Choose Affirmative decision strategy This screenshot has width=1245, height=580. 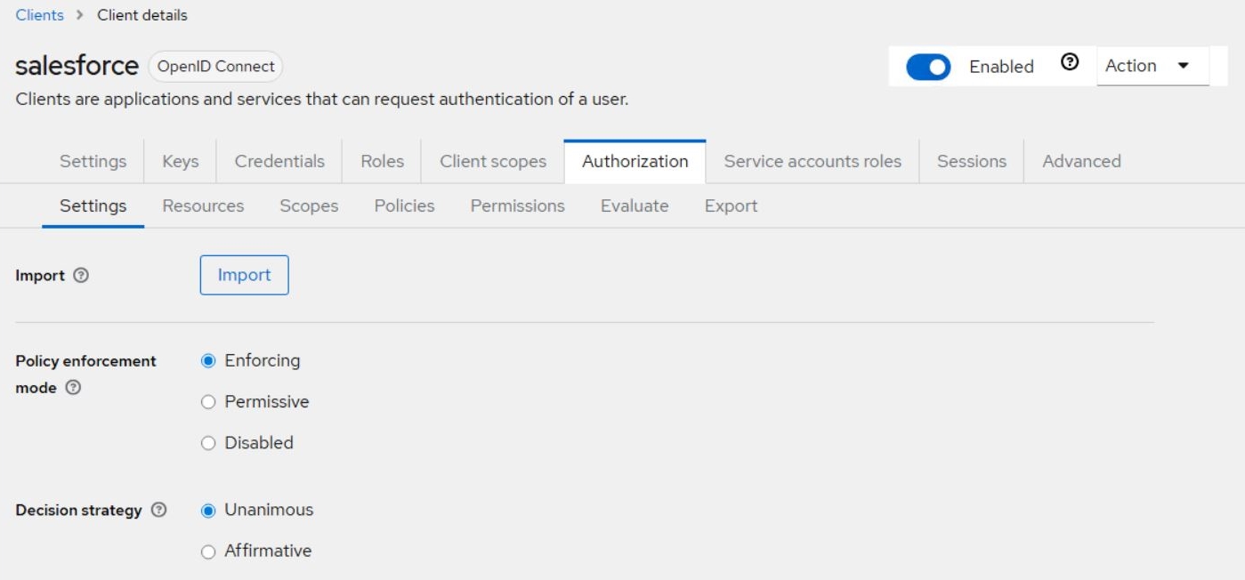[208, 552]
